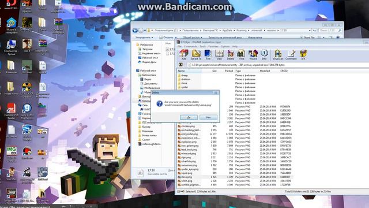The width and height of the screenshot is (369, 208).
Task: Run VirusScan from WinRAR toolbar
Action: click(278, 55)
